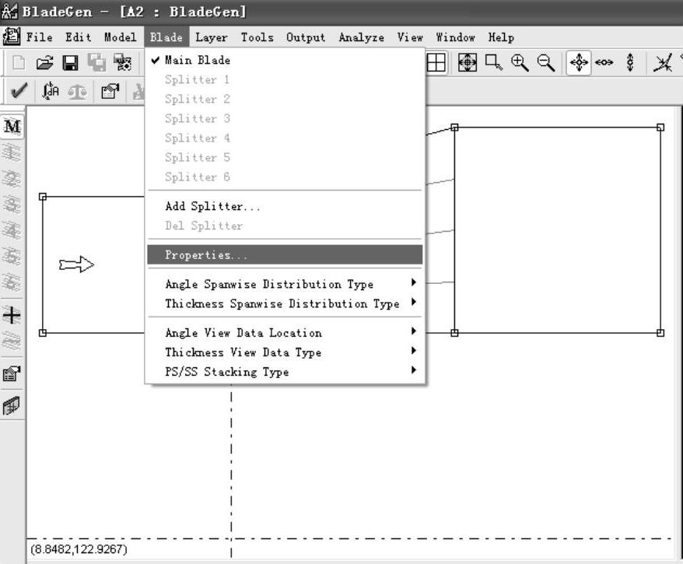683x564 pixels.
Task: Click the integral dA area icon
Action: click(51, 90)
